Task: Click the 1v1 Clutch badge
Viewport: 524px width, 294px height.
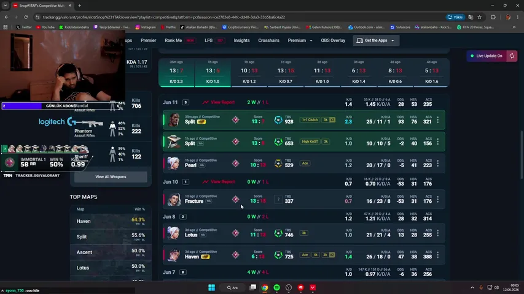Action: (310, 119)
